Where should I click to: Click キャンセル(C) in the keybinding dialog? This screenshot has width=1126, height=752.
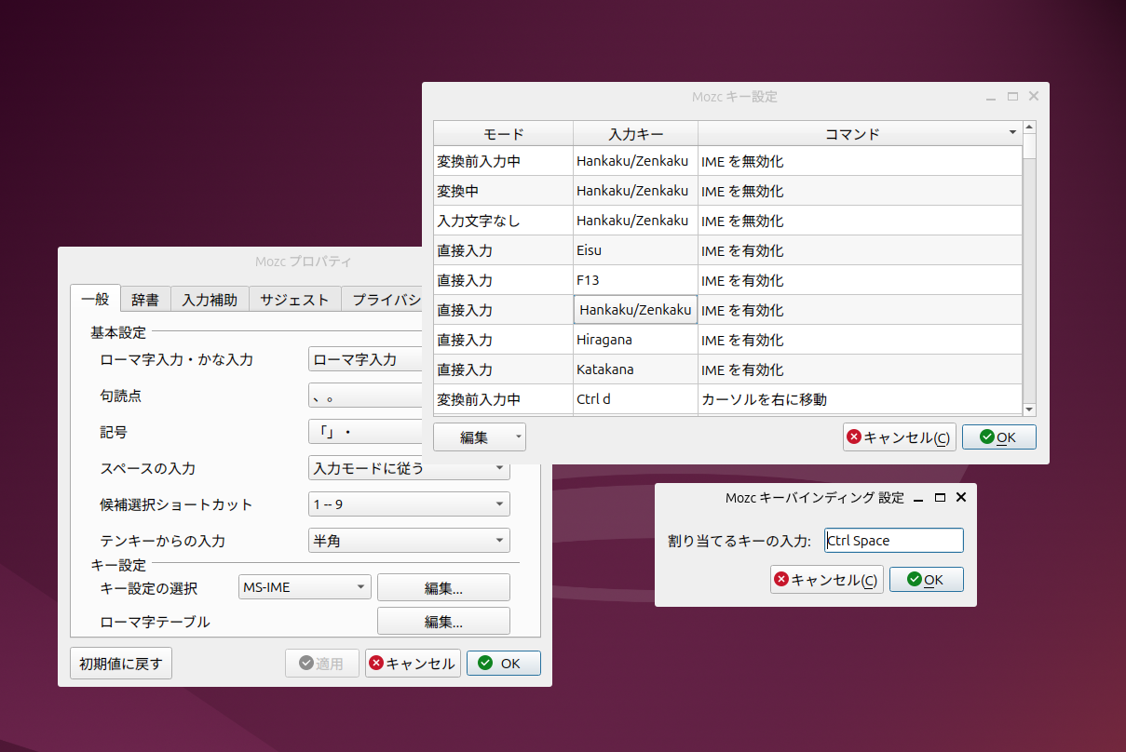tap(826, 579)
